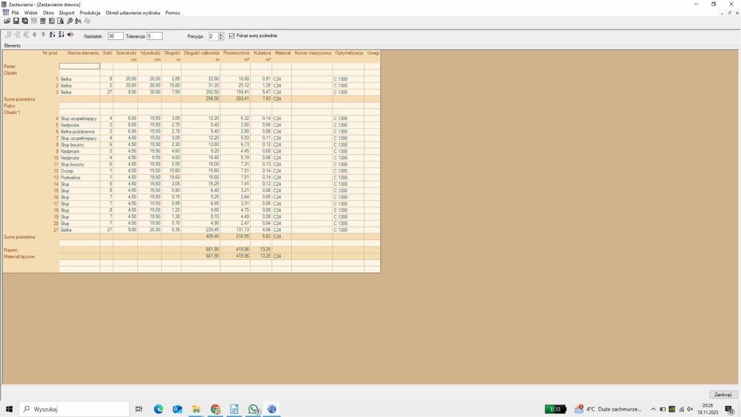
Task: Click the Materiał łącznie row label
Action: 19,256
